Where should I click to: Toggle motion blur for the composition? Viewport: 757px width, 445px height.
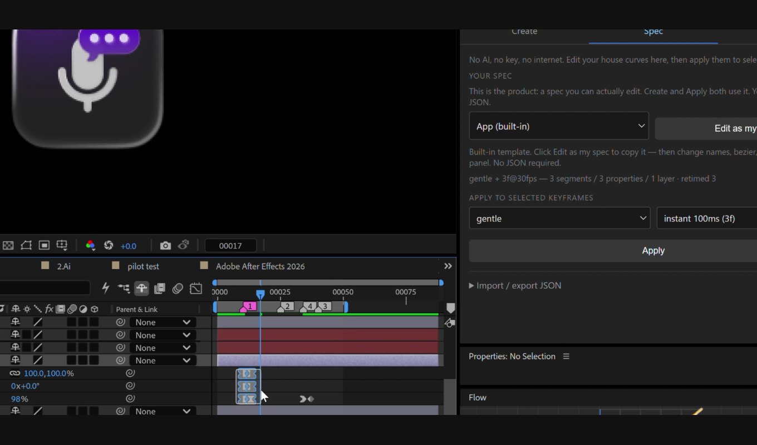pos(178,288)
